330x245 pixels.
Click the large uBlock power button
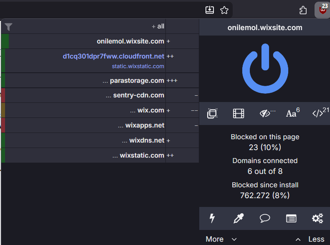(x=265, y=69)
